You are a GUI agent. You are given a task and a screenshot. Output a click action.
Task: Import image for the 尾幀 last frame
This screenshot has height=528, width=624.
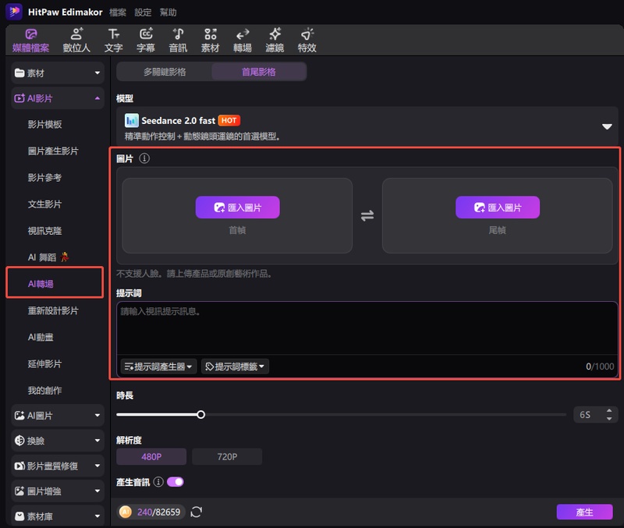[x=498, y=207]
